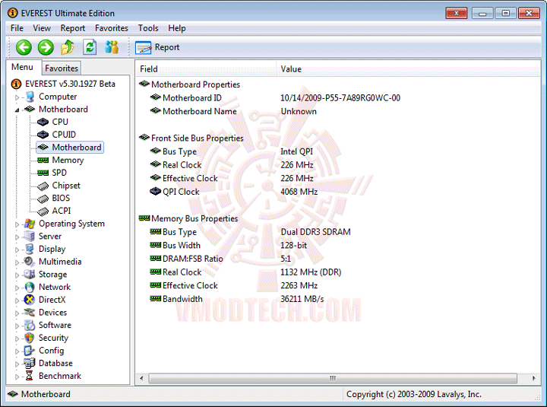Go forward with the green right arrow

tap(46, 47)
